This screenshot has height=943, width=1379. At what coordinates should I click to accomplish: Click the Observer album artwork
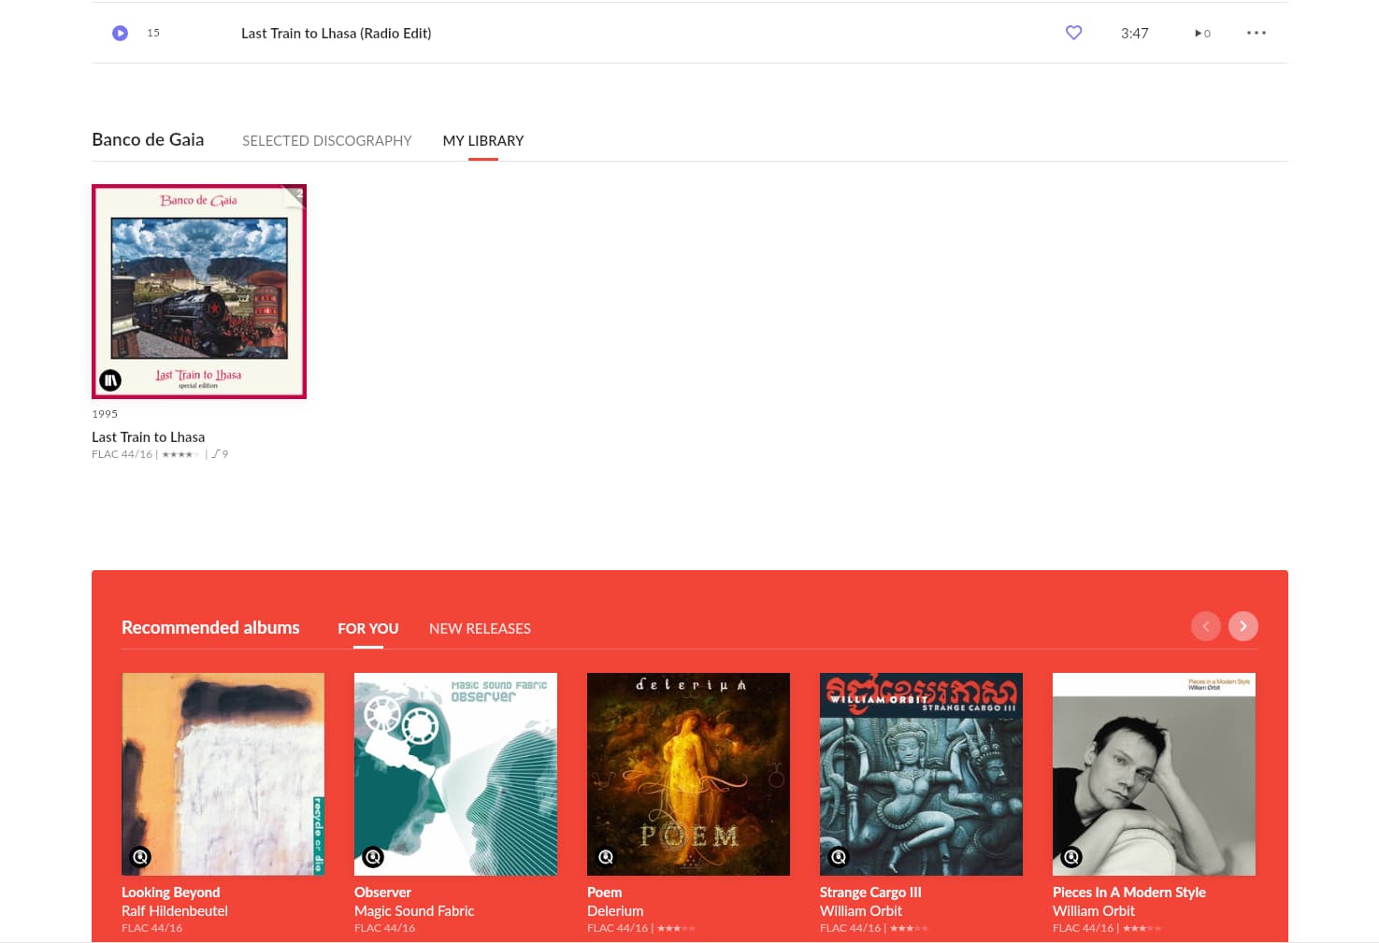[455, 774]
